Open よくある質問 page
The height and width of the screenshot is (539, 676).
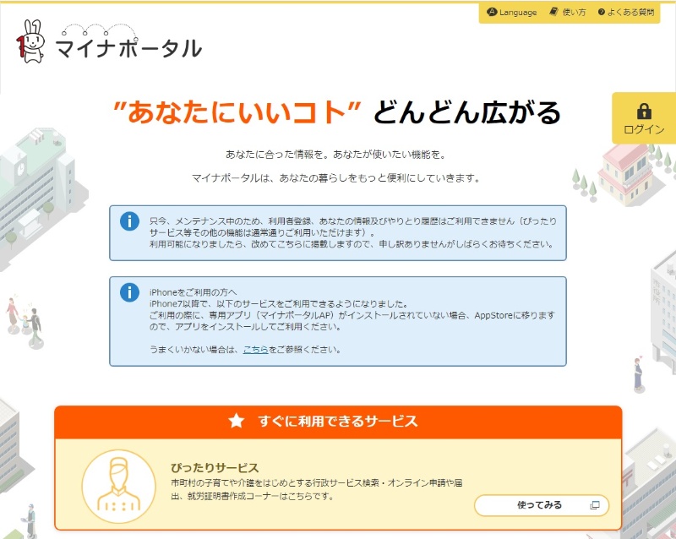[x=634, y=13]
